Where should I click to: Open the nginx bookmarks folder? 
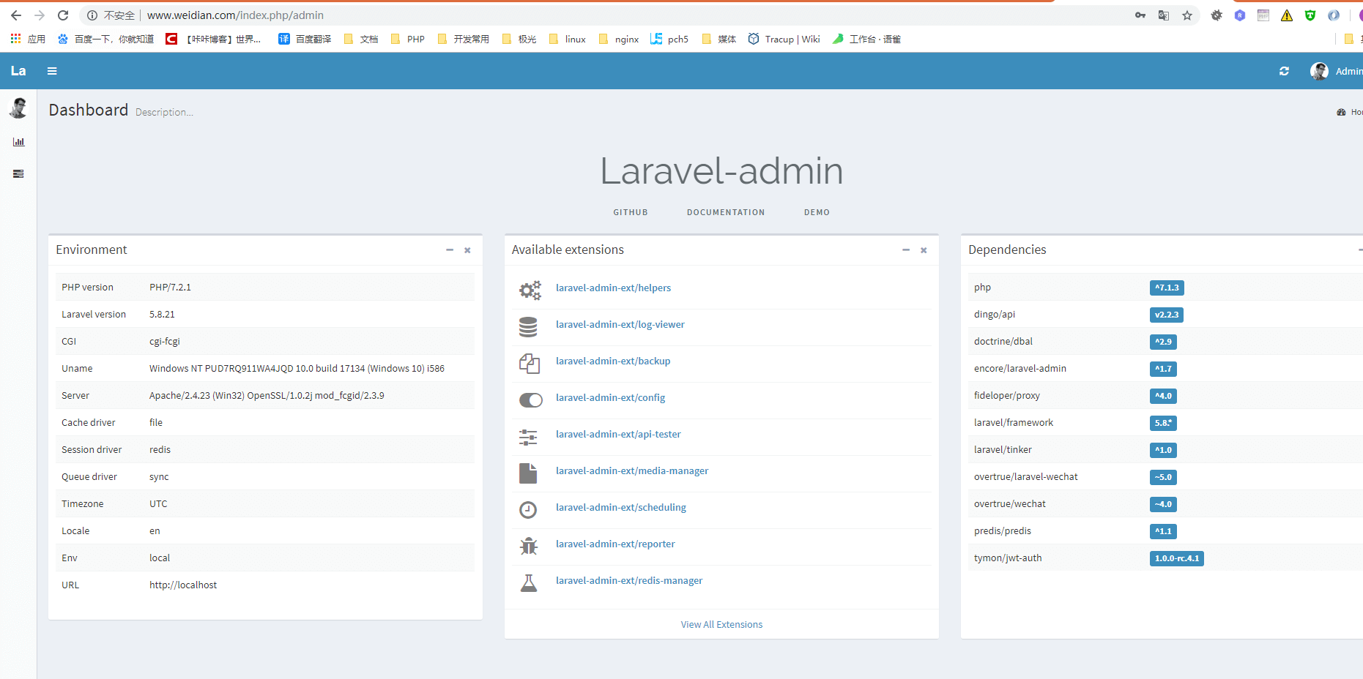(x=619, y=39)
